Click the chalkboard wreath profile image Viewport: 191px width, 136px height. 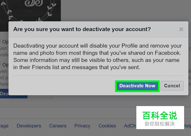[30, 11]
